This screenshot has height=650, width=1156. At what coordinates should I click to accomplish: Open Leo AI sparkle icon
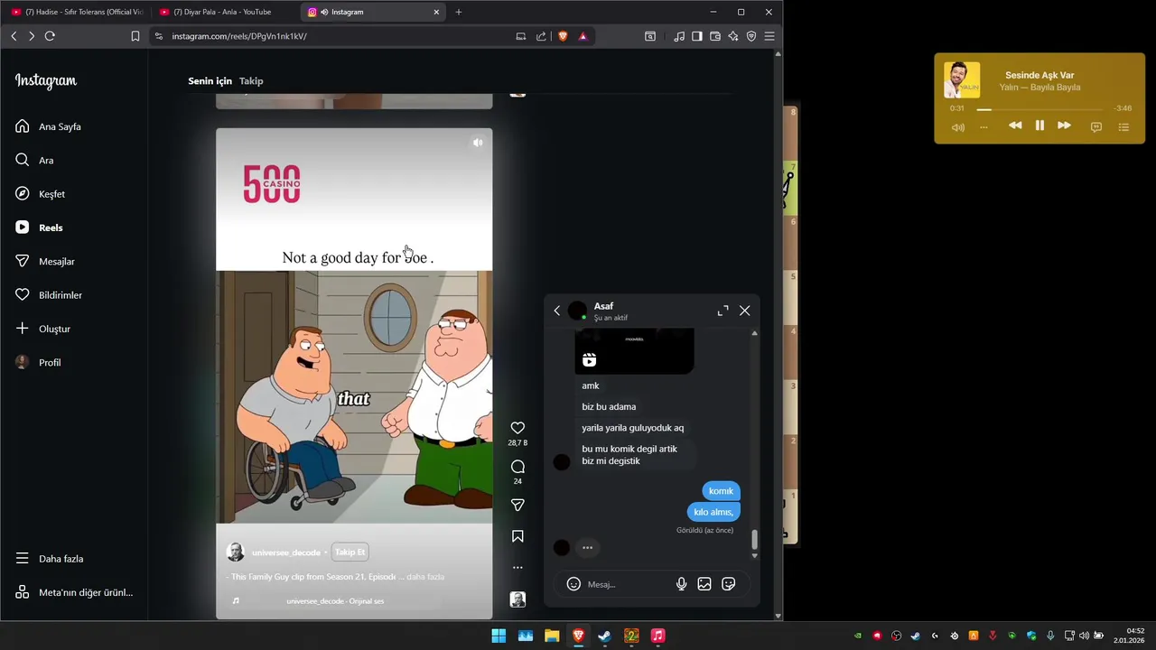point(733,36)
